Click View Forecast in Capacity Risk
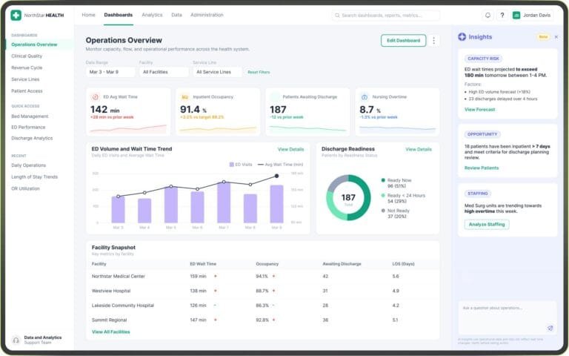Viewport: 569px width, 356px height. click(480, 110)
